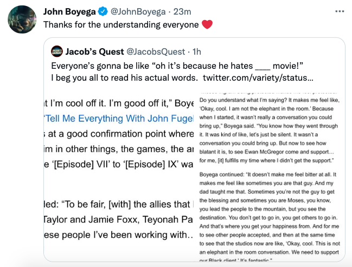Open the quoted tweet's 1h timestamp
The width and height of the screenshot is (352, 267).
[196, 51]
